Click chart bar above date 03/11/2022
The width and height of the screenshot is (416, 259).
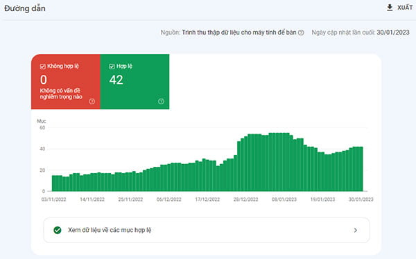pos(53,184)
